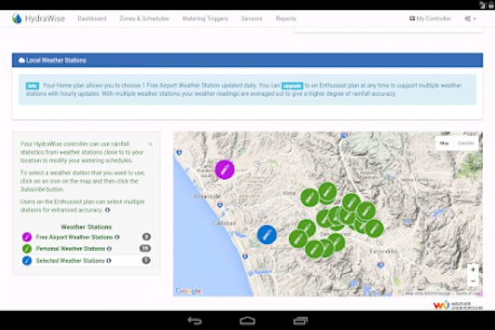Zoom in the map with plus button
This screenshot has height=330, width=495.
coord(472,269)
